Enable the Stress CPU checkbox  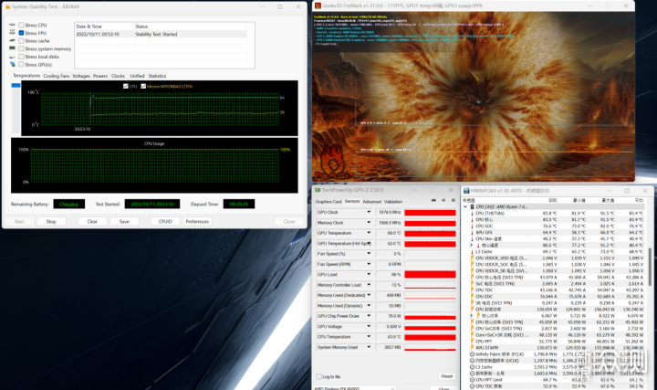(x=21, y=26)
